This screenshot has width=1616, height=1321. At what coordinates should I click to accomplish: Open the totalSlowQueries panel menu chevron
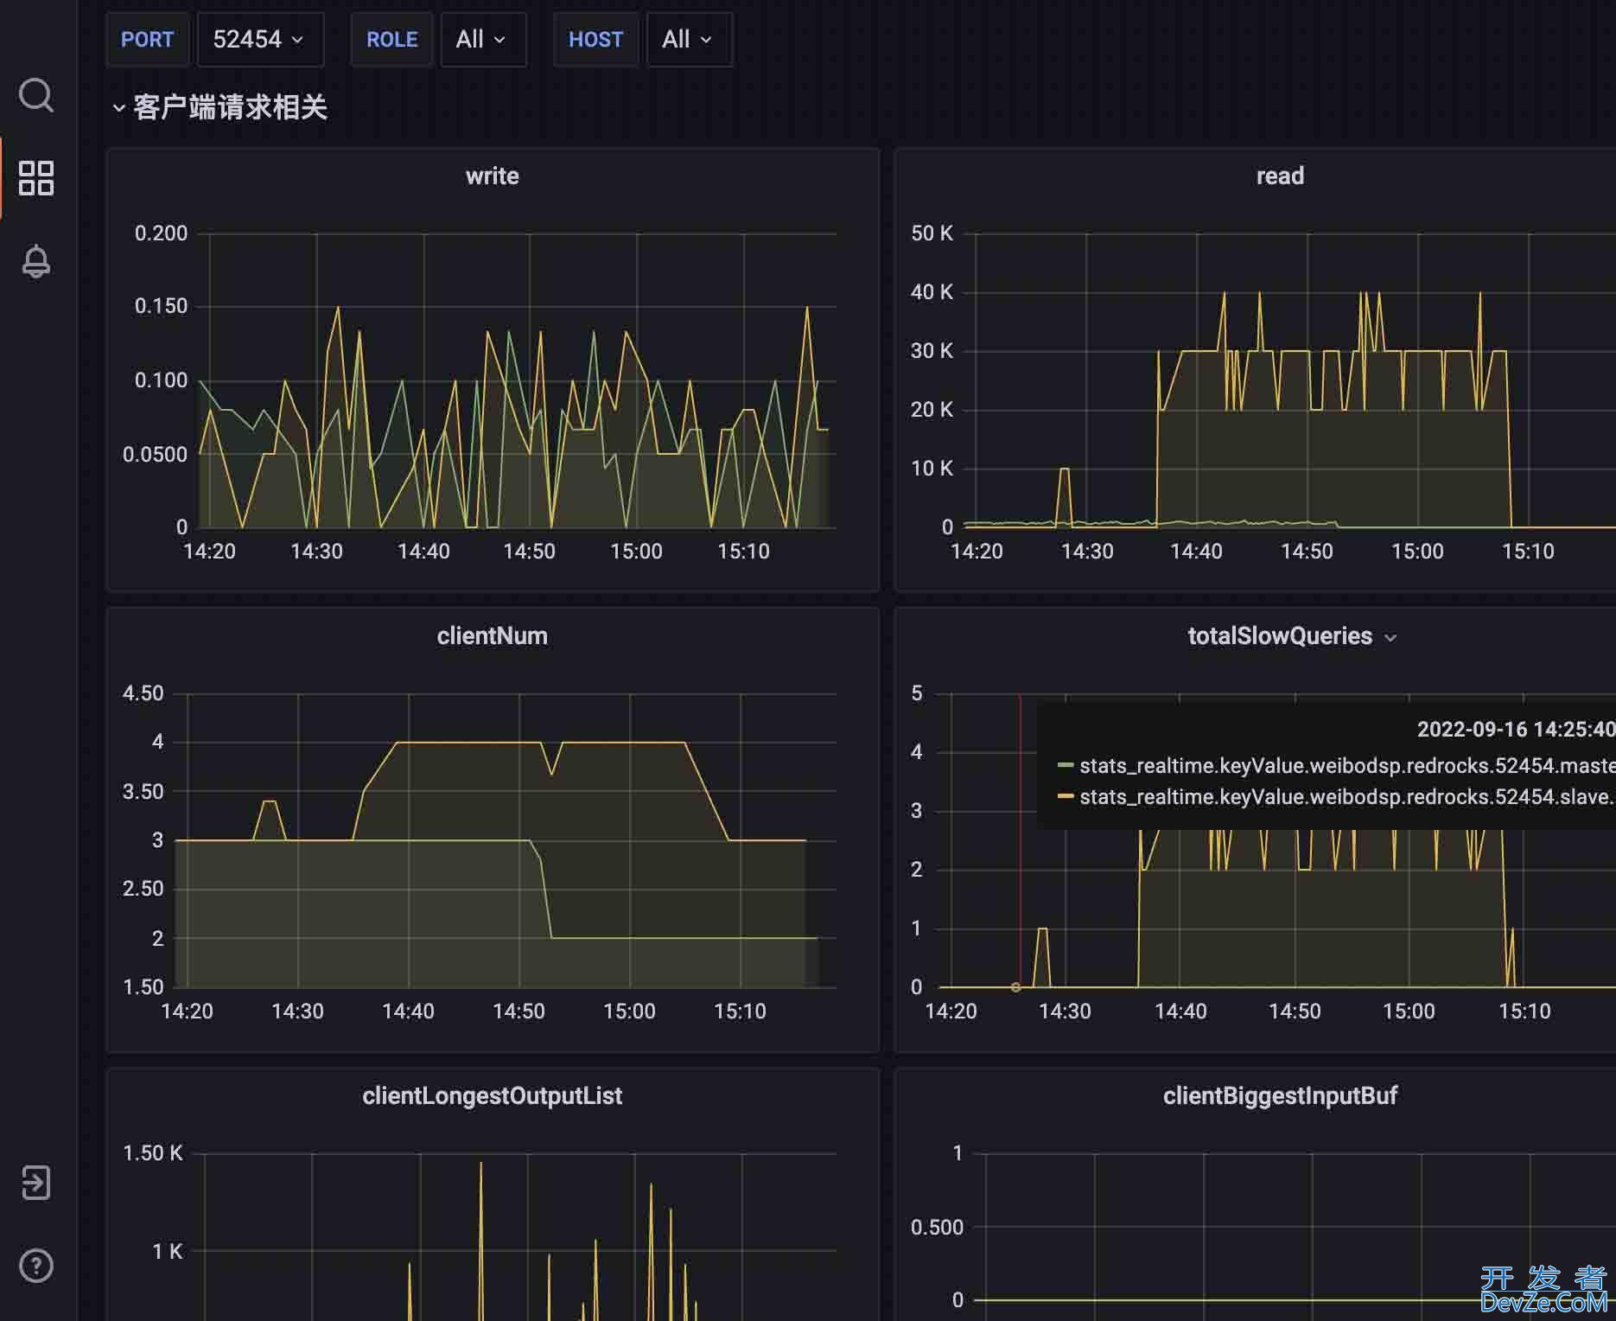coord(1390,638)
